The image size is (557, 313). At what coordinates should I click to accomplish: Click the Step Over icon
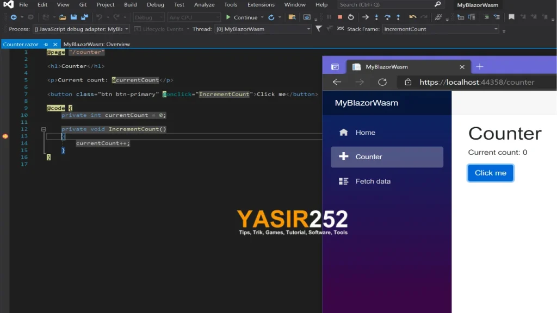point(387,17)
